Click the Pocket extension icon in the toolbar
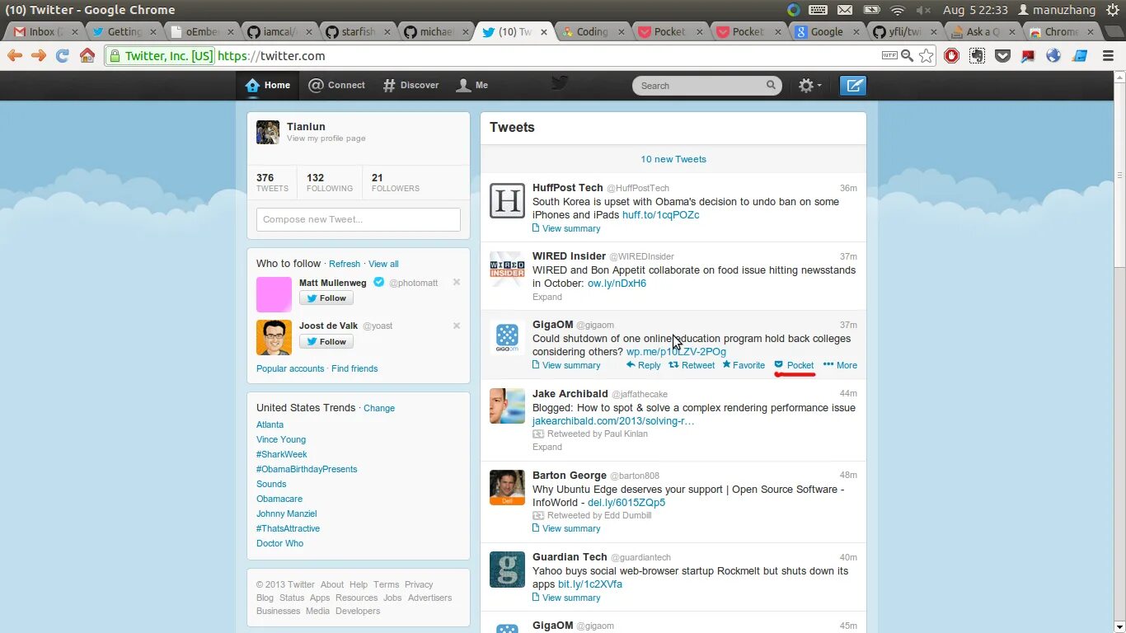 pyautogui.click(x=1002, y=56)
